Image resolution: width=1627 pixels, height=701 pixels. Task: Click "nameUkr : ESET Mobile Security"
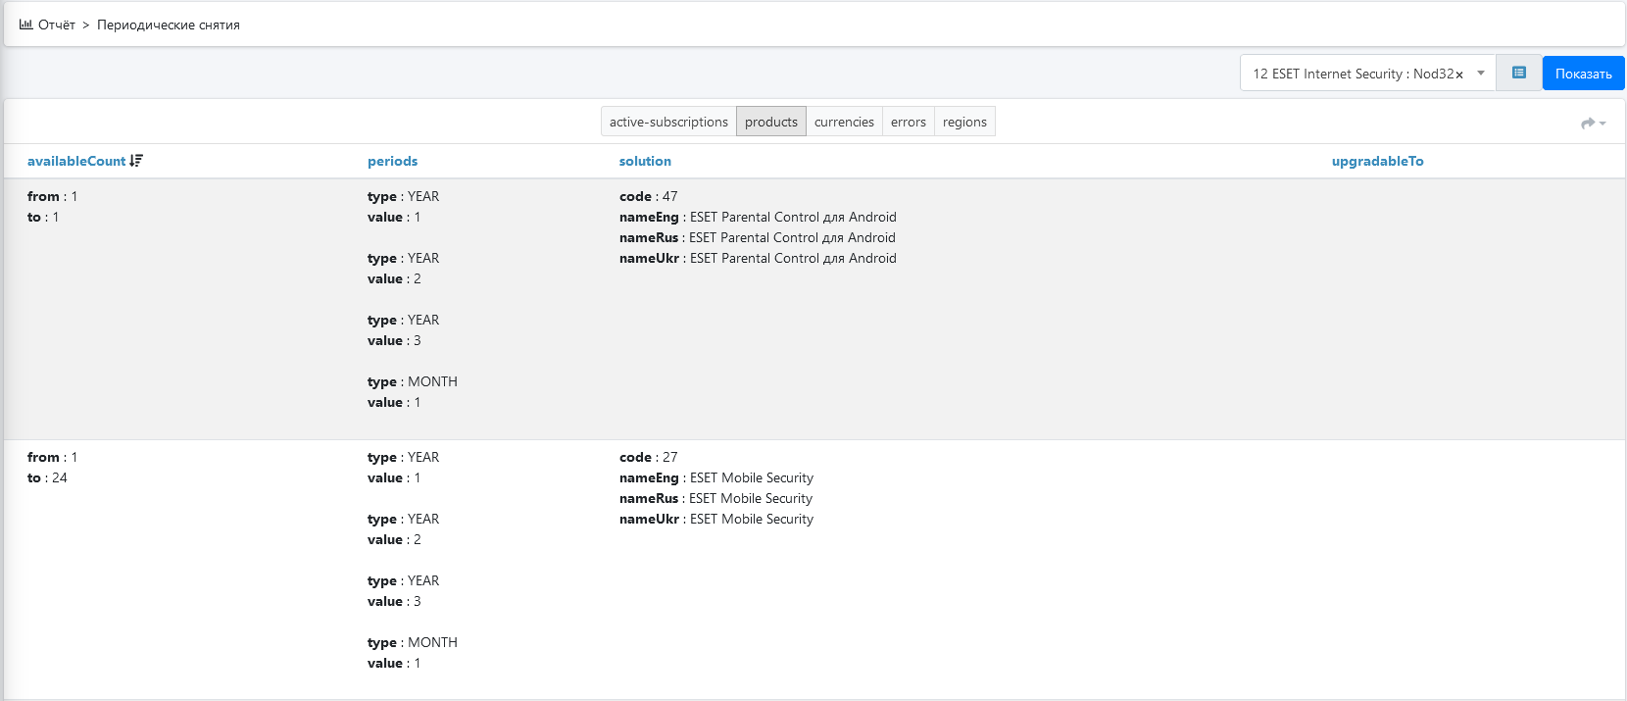pos(716,519)
